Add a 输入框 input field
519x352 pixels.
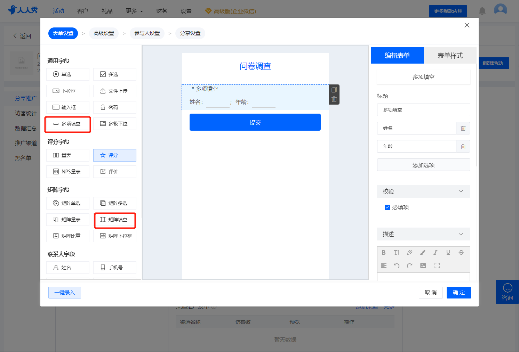68,107
